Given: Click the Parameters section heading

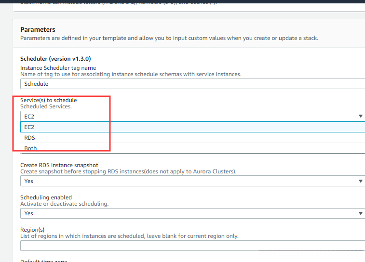Looking at the screenshot, I should point(38,29).
